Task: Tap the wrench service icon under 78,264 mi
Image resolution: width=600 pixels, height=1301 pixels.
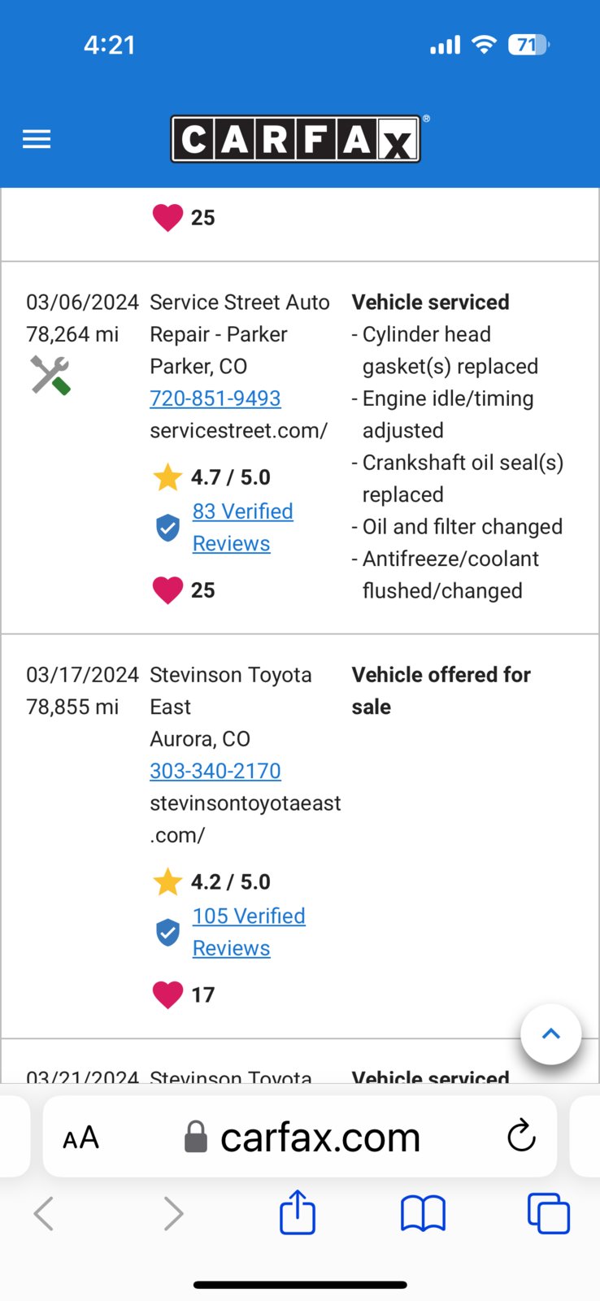Action: click(x=50, y=376)
